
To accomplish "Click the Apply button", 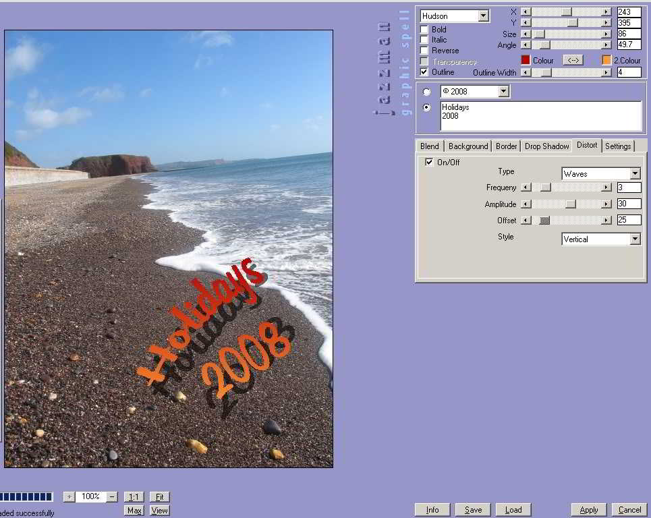I will pyautogui.click(x=589, y=510).
